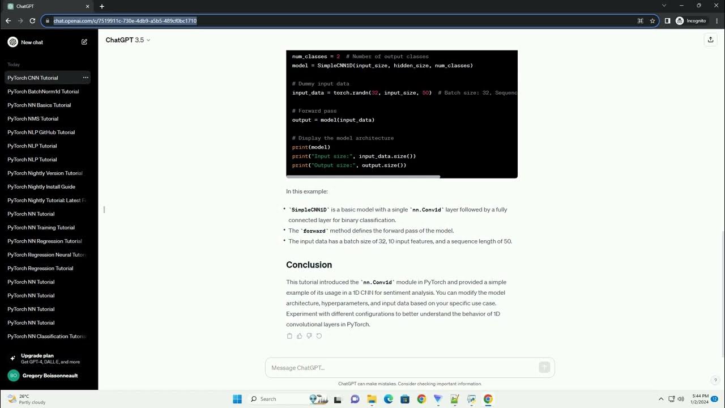Start a new chat from the ChatGPT logo

[x=12, y=42]
